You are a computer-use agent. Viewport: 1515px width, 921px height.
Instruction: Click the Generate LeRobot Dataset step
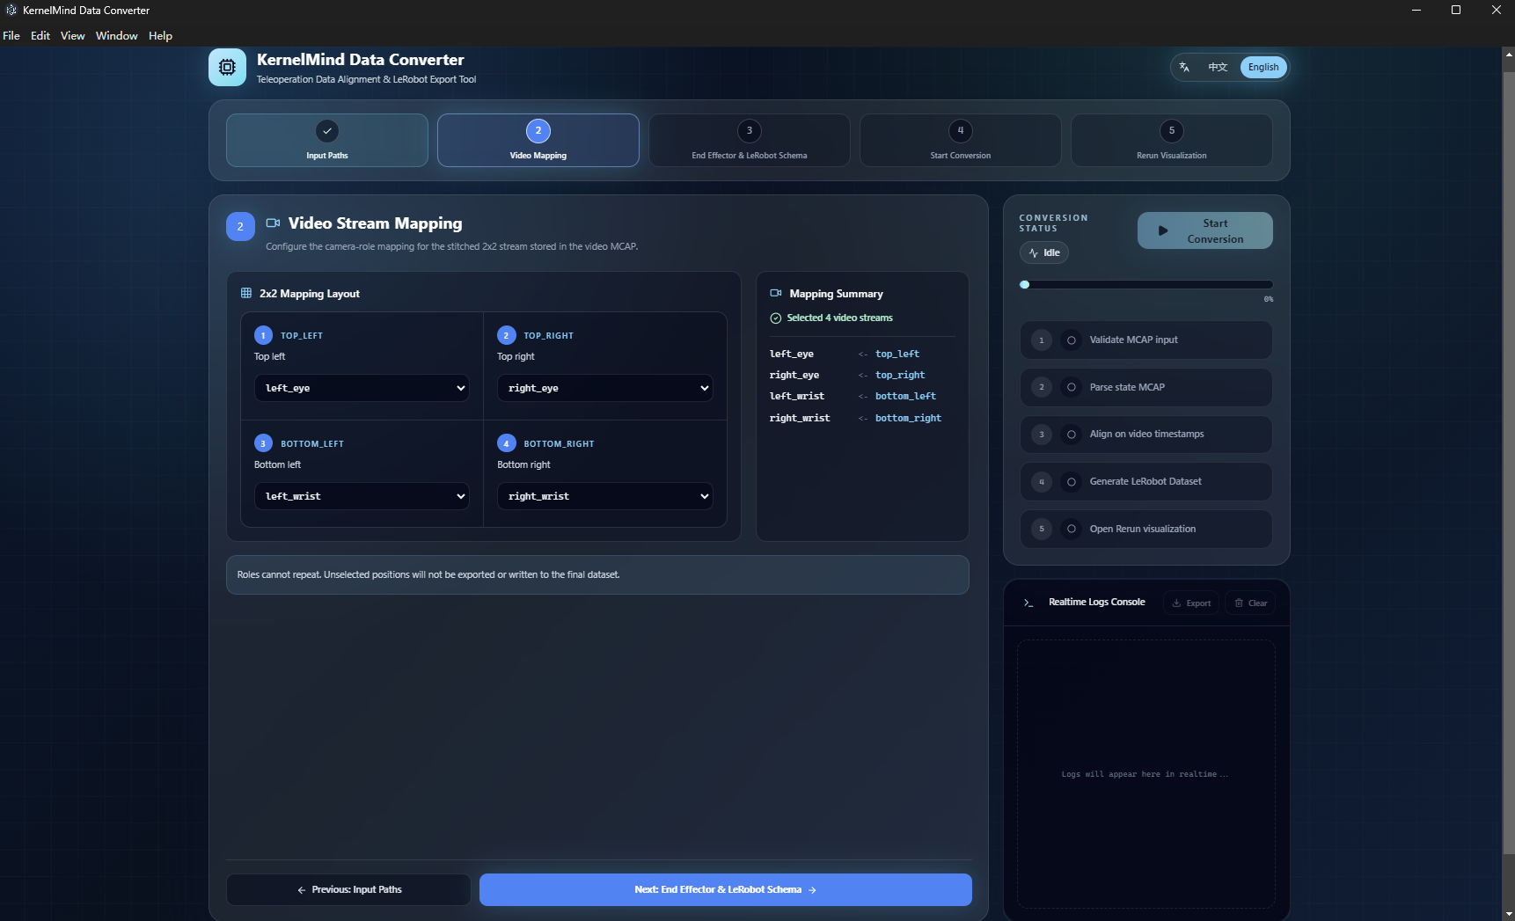point(1146,482)
